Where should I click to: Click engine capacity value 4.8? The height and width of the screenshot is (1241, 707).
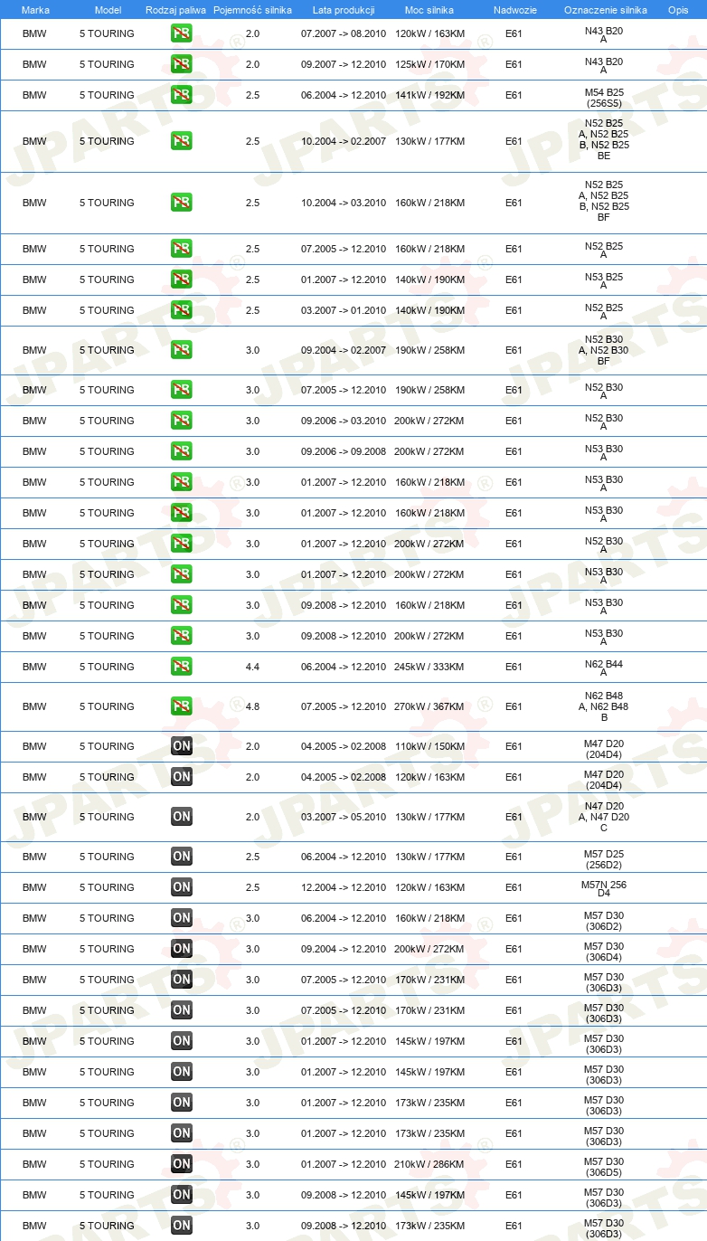(252, 706)
